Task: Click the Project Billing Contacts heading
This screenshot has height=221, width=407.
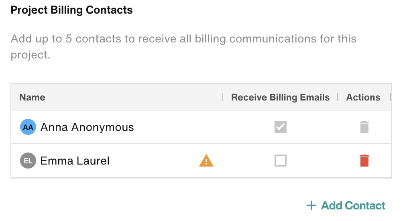Action: [71, 10]
